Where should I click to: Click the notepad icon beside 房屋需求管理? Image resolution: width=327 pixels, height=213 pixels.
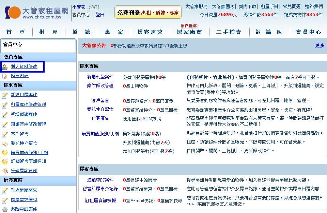(5, 200)
